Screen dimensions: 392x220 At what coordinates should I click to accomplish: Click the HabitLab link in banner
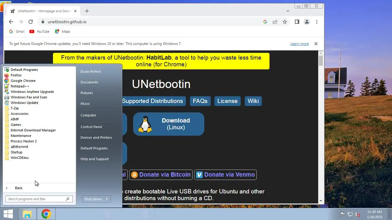(159, 58)
